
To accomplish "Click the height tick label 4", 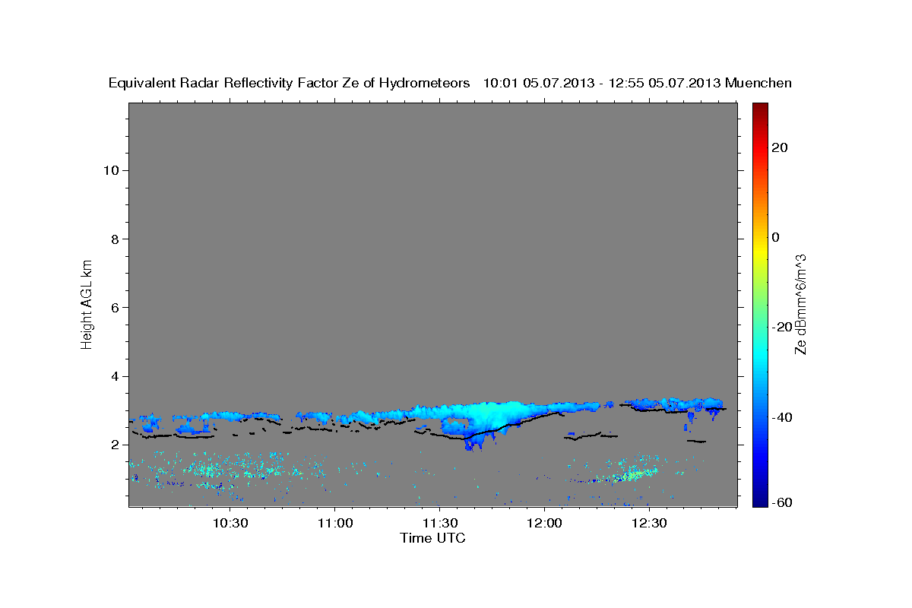I will (x=116, y=376).
